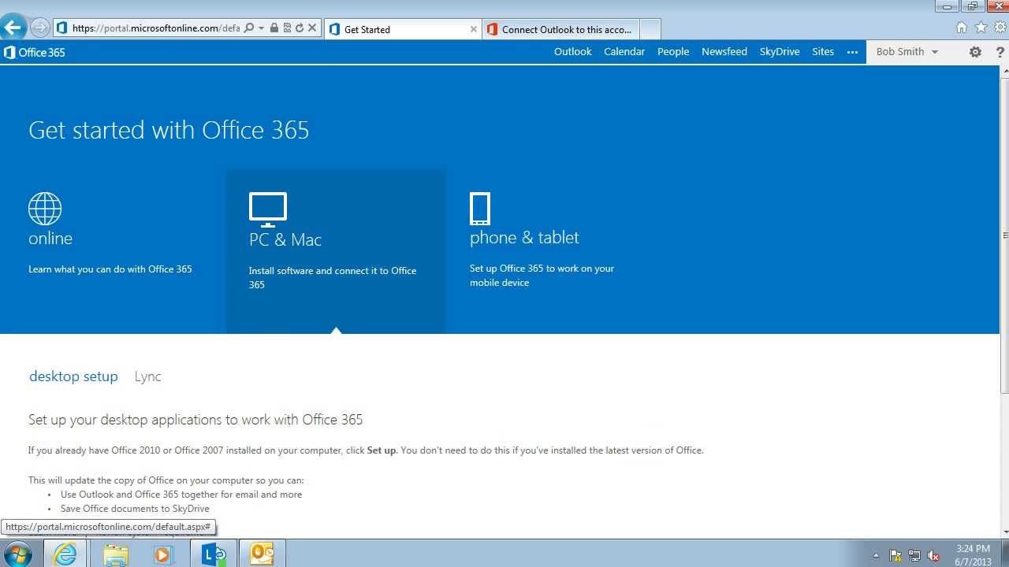1009x567 pixels.
Task: Show hidden tray icons arrow
Action: point(876,555)
